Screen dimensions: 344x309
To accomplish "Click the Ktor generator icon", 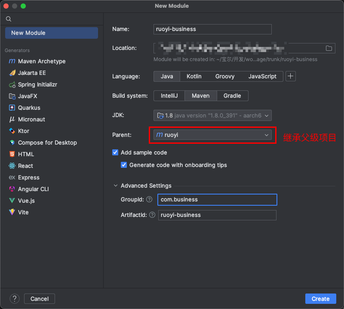I will pyautogui.click(x=12, y=131).
